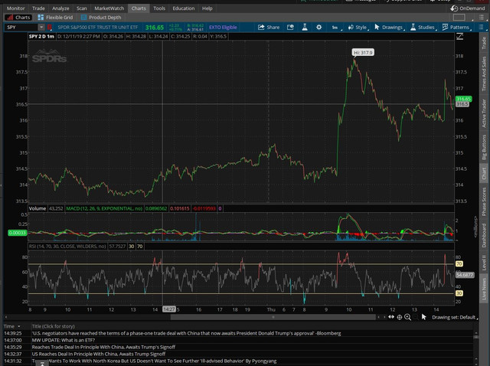Viewport: 490px width, 366px height.
Task: Click the quick quote icon beside Share
Action: coord(290,28)
